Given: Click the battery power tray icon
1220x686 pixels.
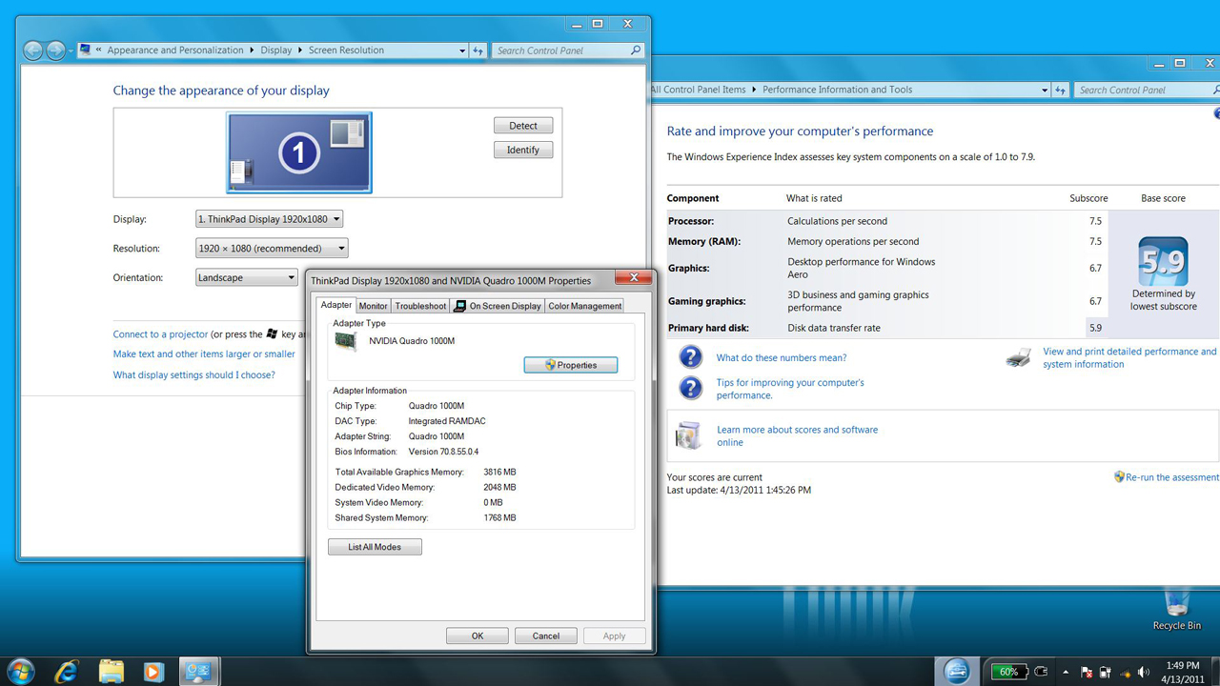Looking at the screenshot, I should (x=1106, y=673).
